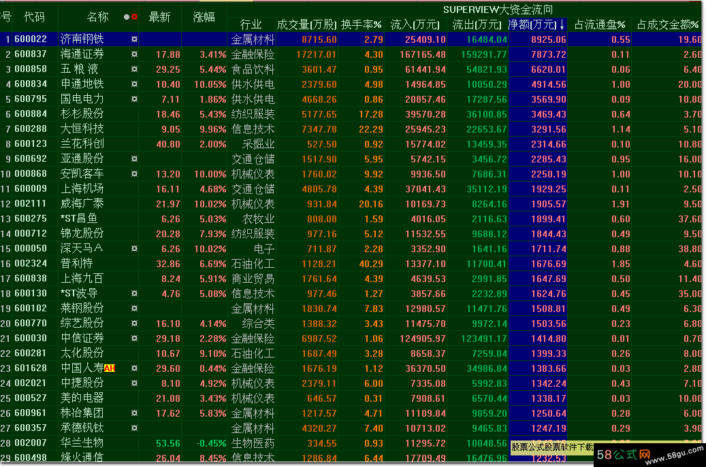Click the marker icon in 亚通股份 row
Image resolution: width=706 pixels, height=467 pixels.
(x=134, y=158)
